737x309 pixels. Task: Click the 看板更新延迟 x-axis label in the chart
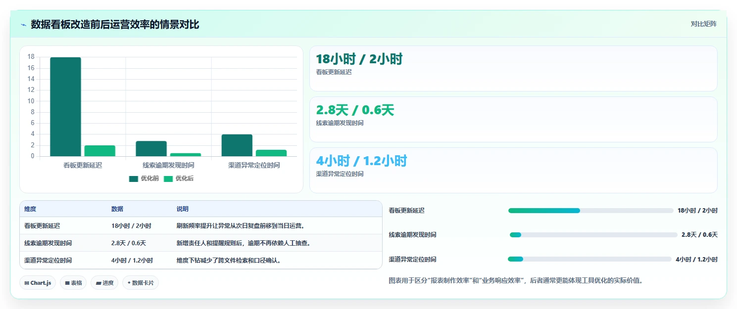pos(83,165)
